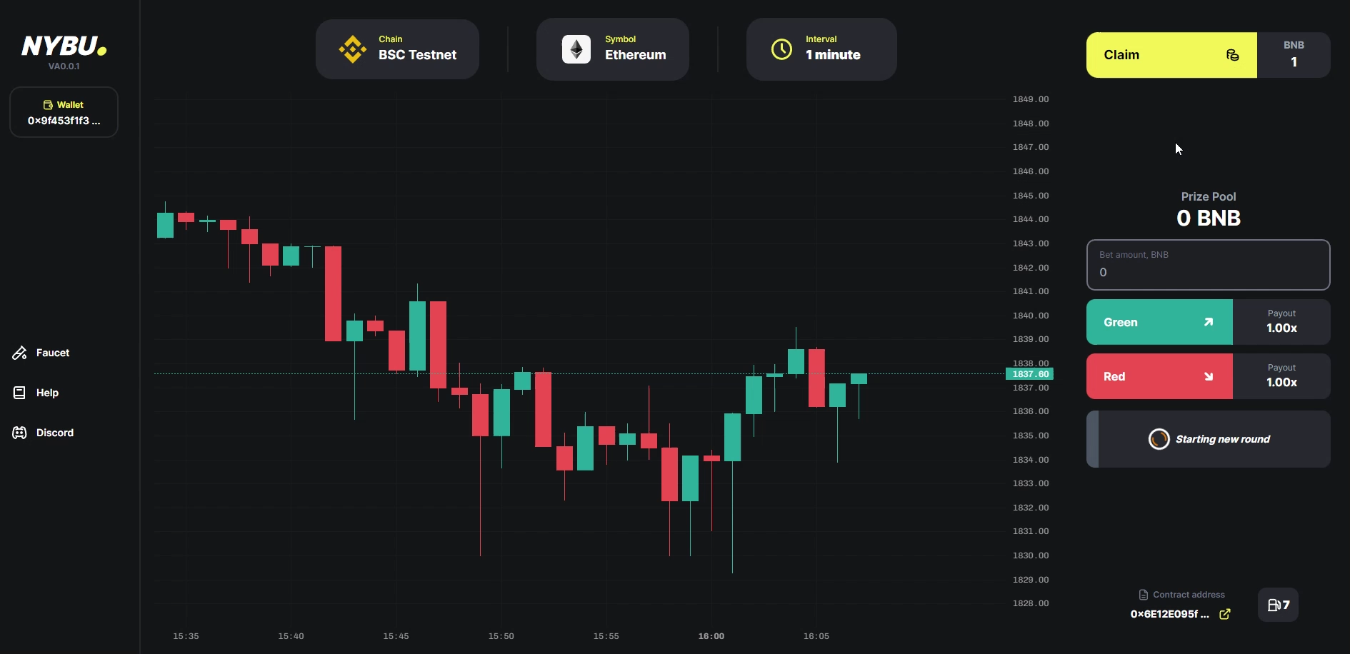Open the Interval 1 minute selector
The image size is (1350, 654).
[x=821, y=49]
